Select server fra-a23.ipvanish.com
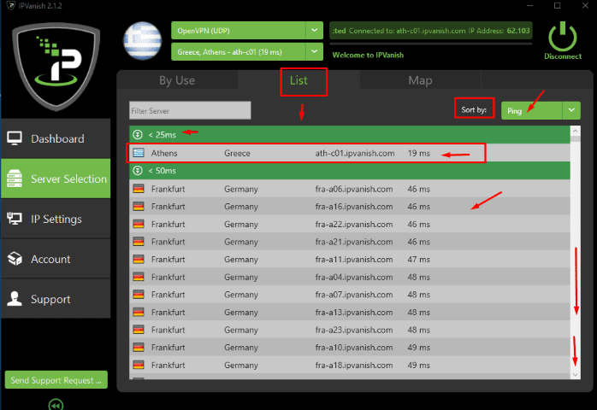Viewport: 597px width, 410px height. click(350, 330)
